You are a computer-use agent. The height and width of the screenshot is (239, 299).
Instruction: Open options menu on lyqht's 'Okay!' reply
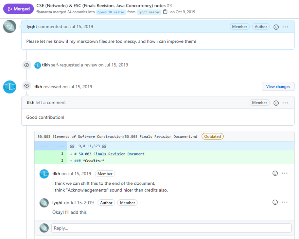click(x=285, y=202)
